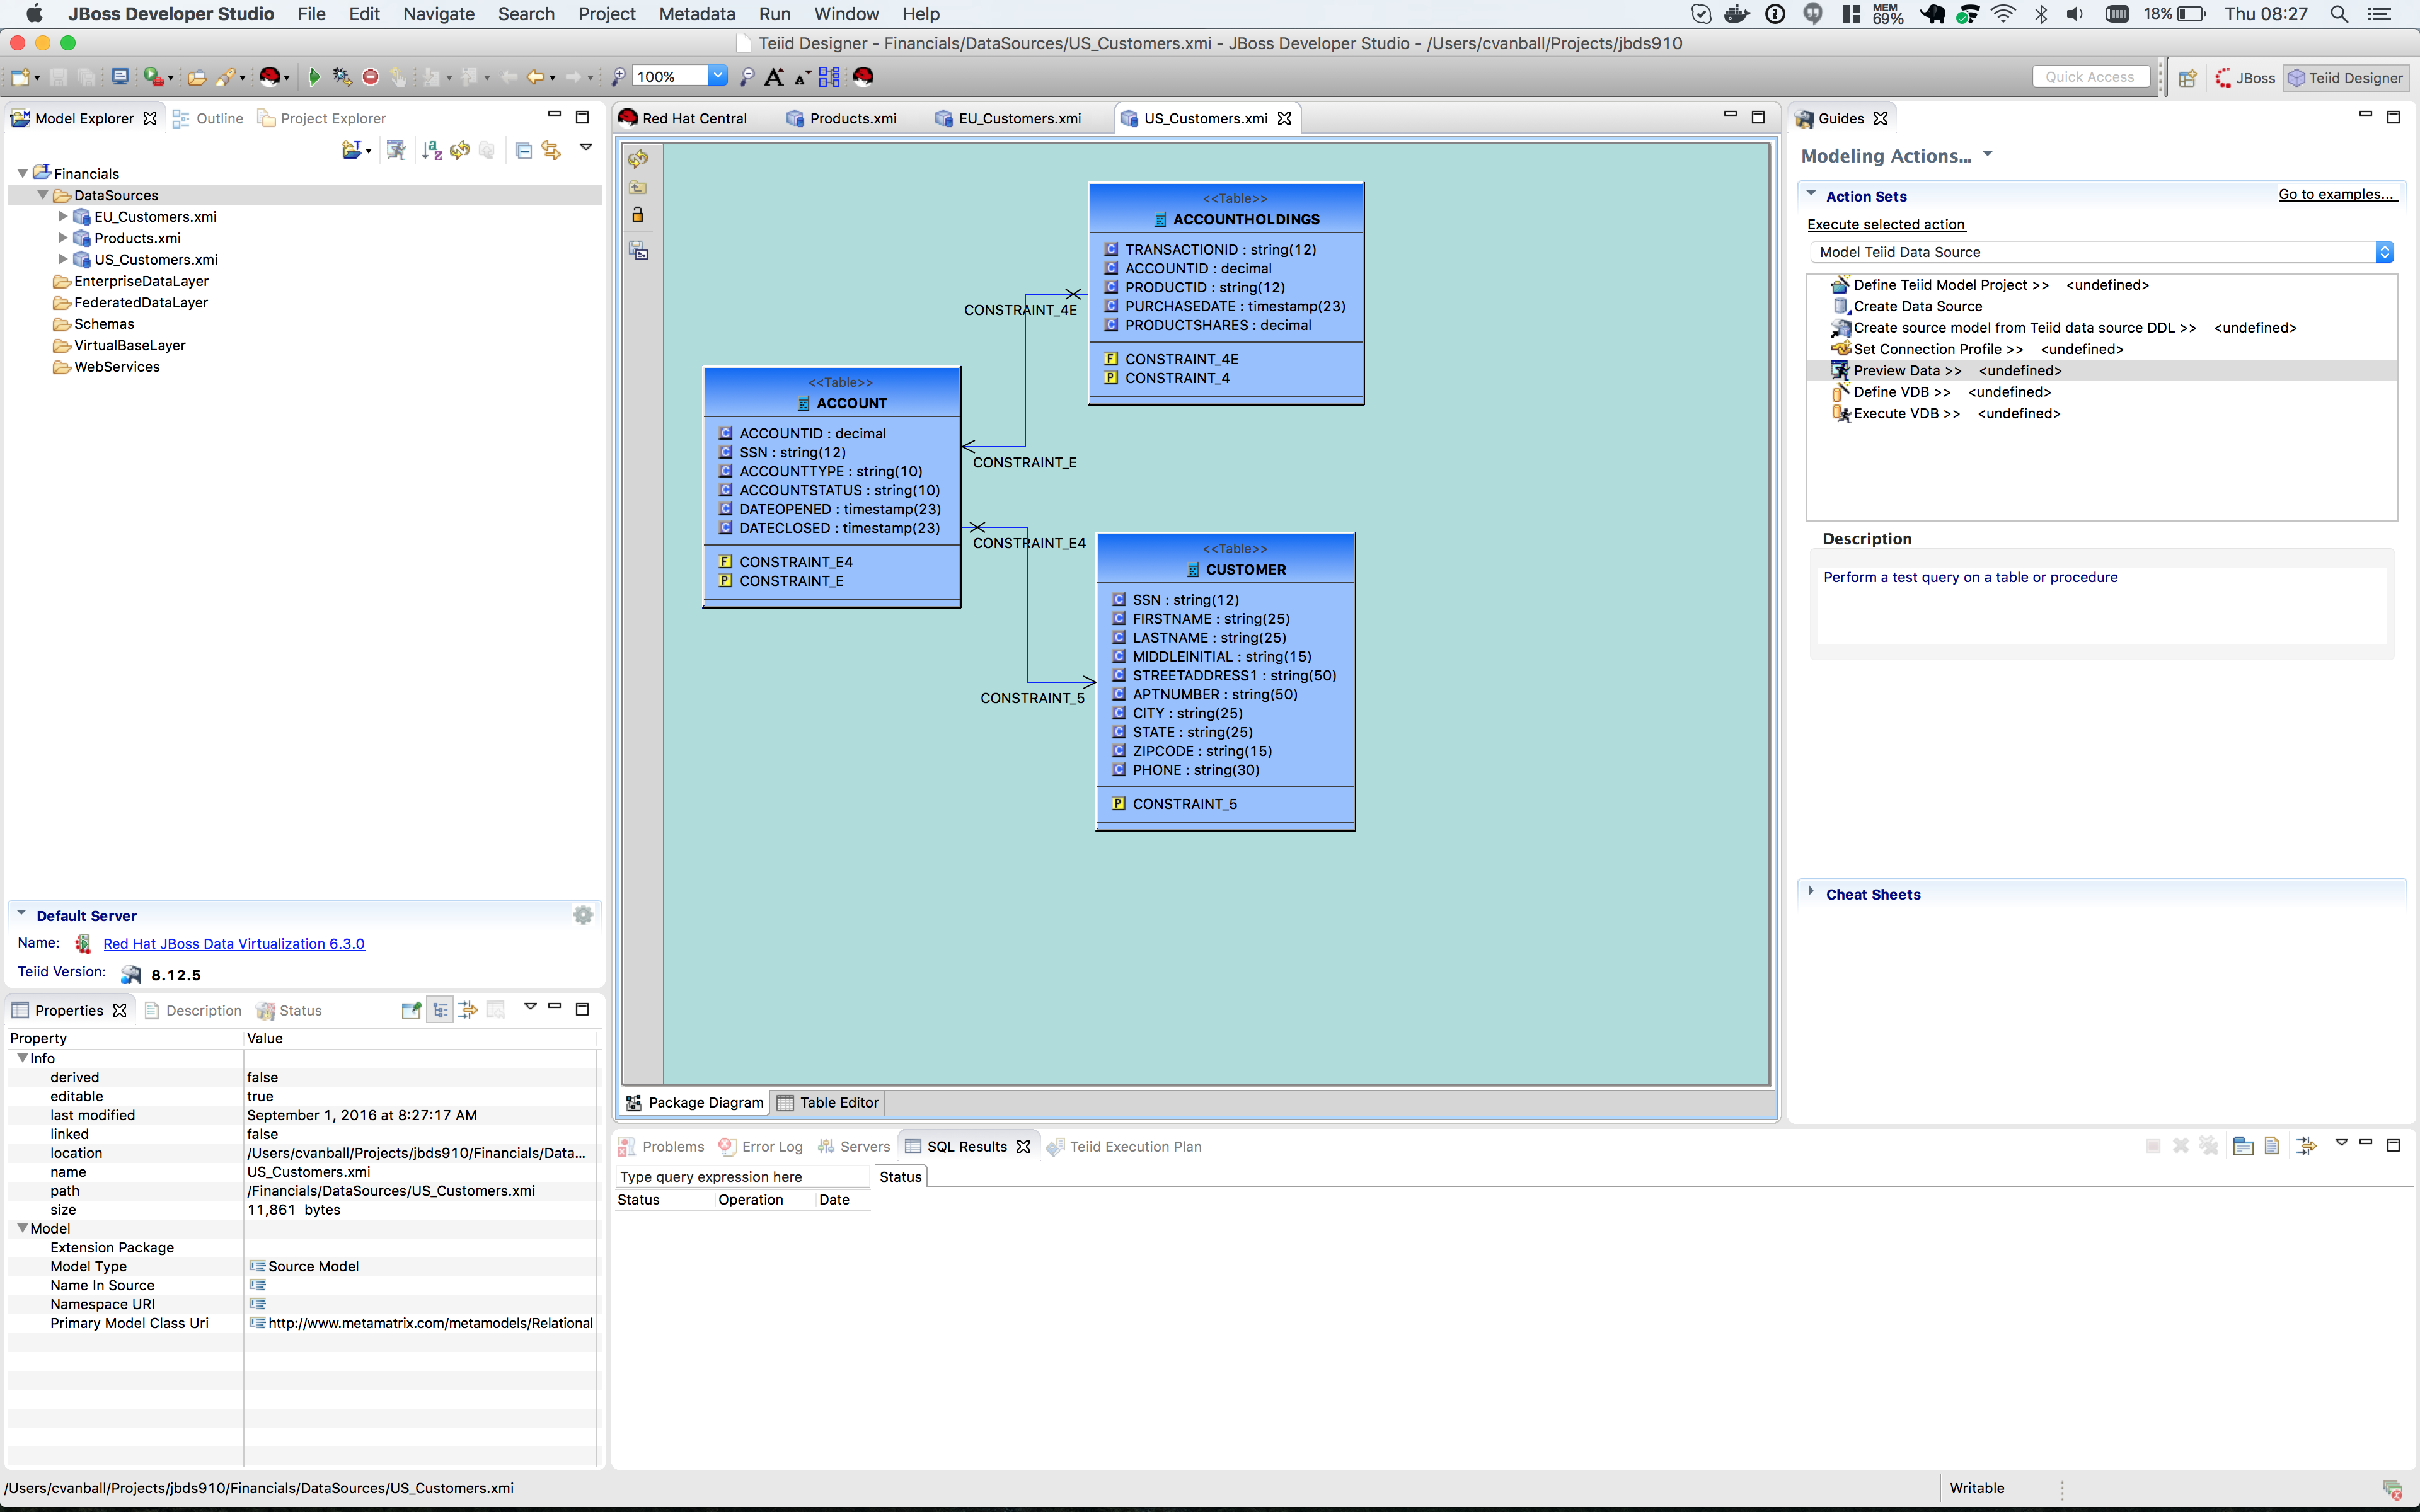Toggle Link with Editor in Model Explorer
Viewport: 2420px width, 1512px height.
coord(551,150)
